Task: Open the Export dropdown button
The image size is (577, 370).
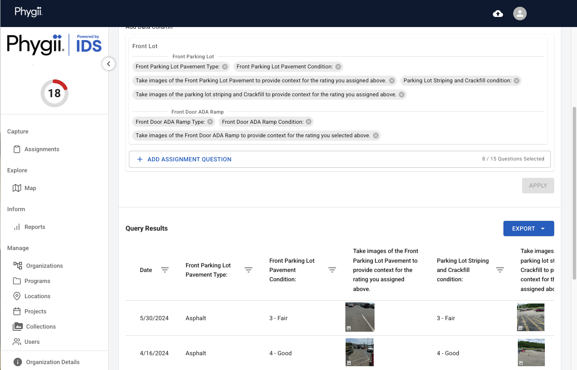Action: [x=528, y=229]
